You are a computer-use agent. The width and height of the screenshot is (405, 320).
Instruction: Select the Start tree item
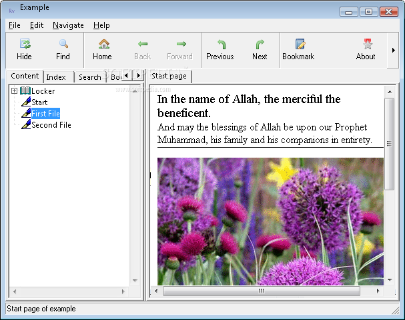(x=39, y=102)
